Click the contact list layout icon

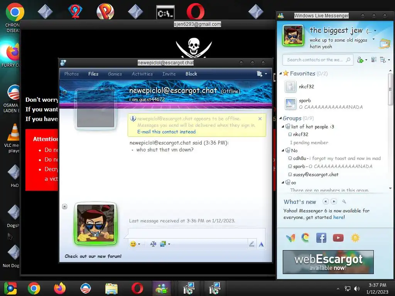point(374,60)
